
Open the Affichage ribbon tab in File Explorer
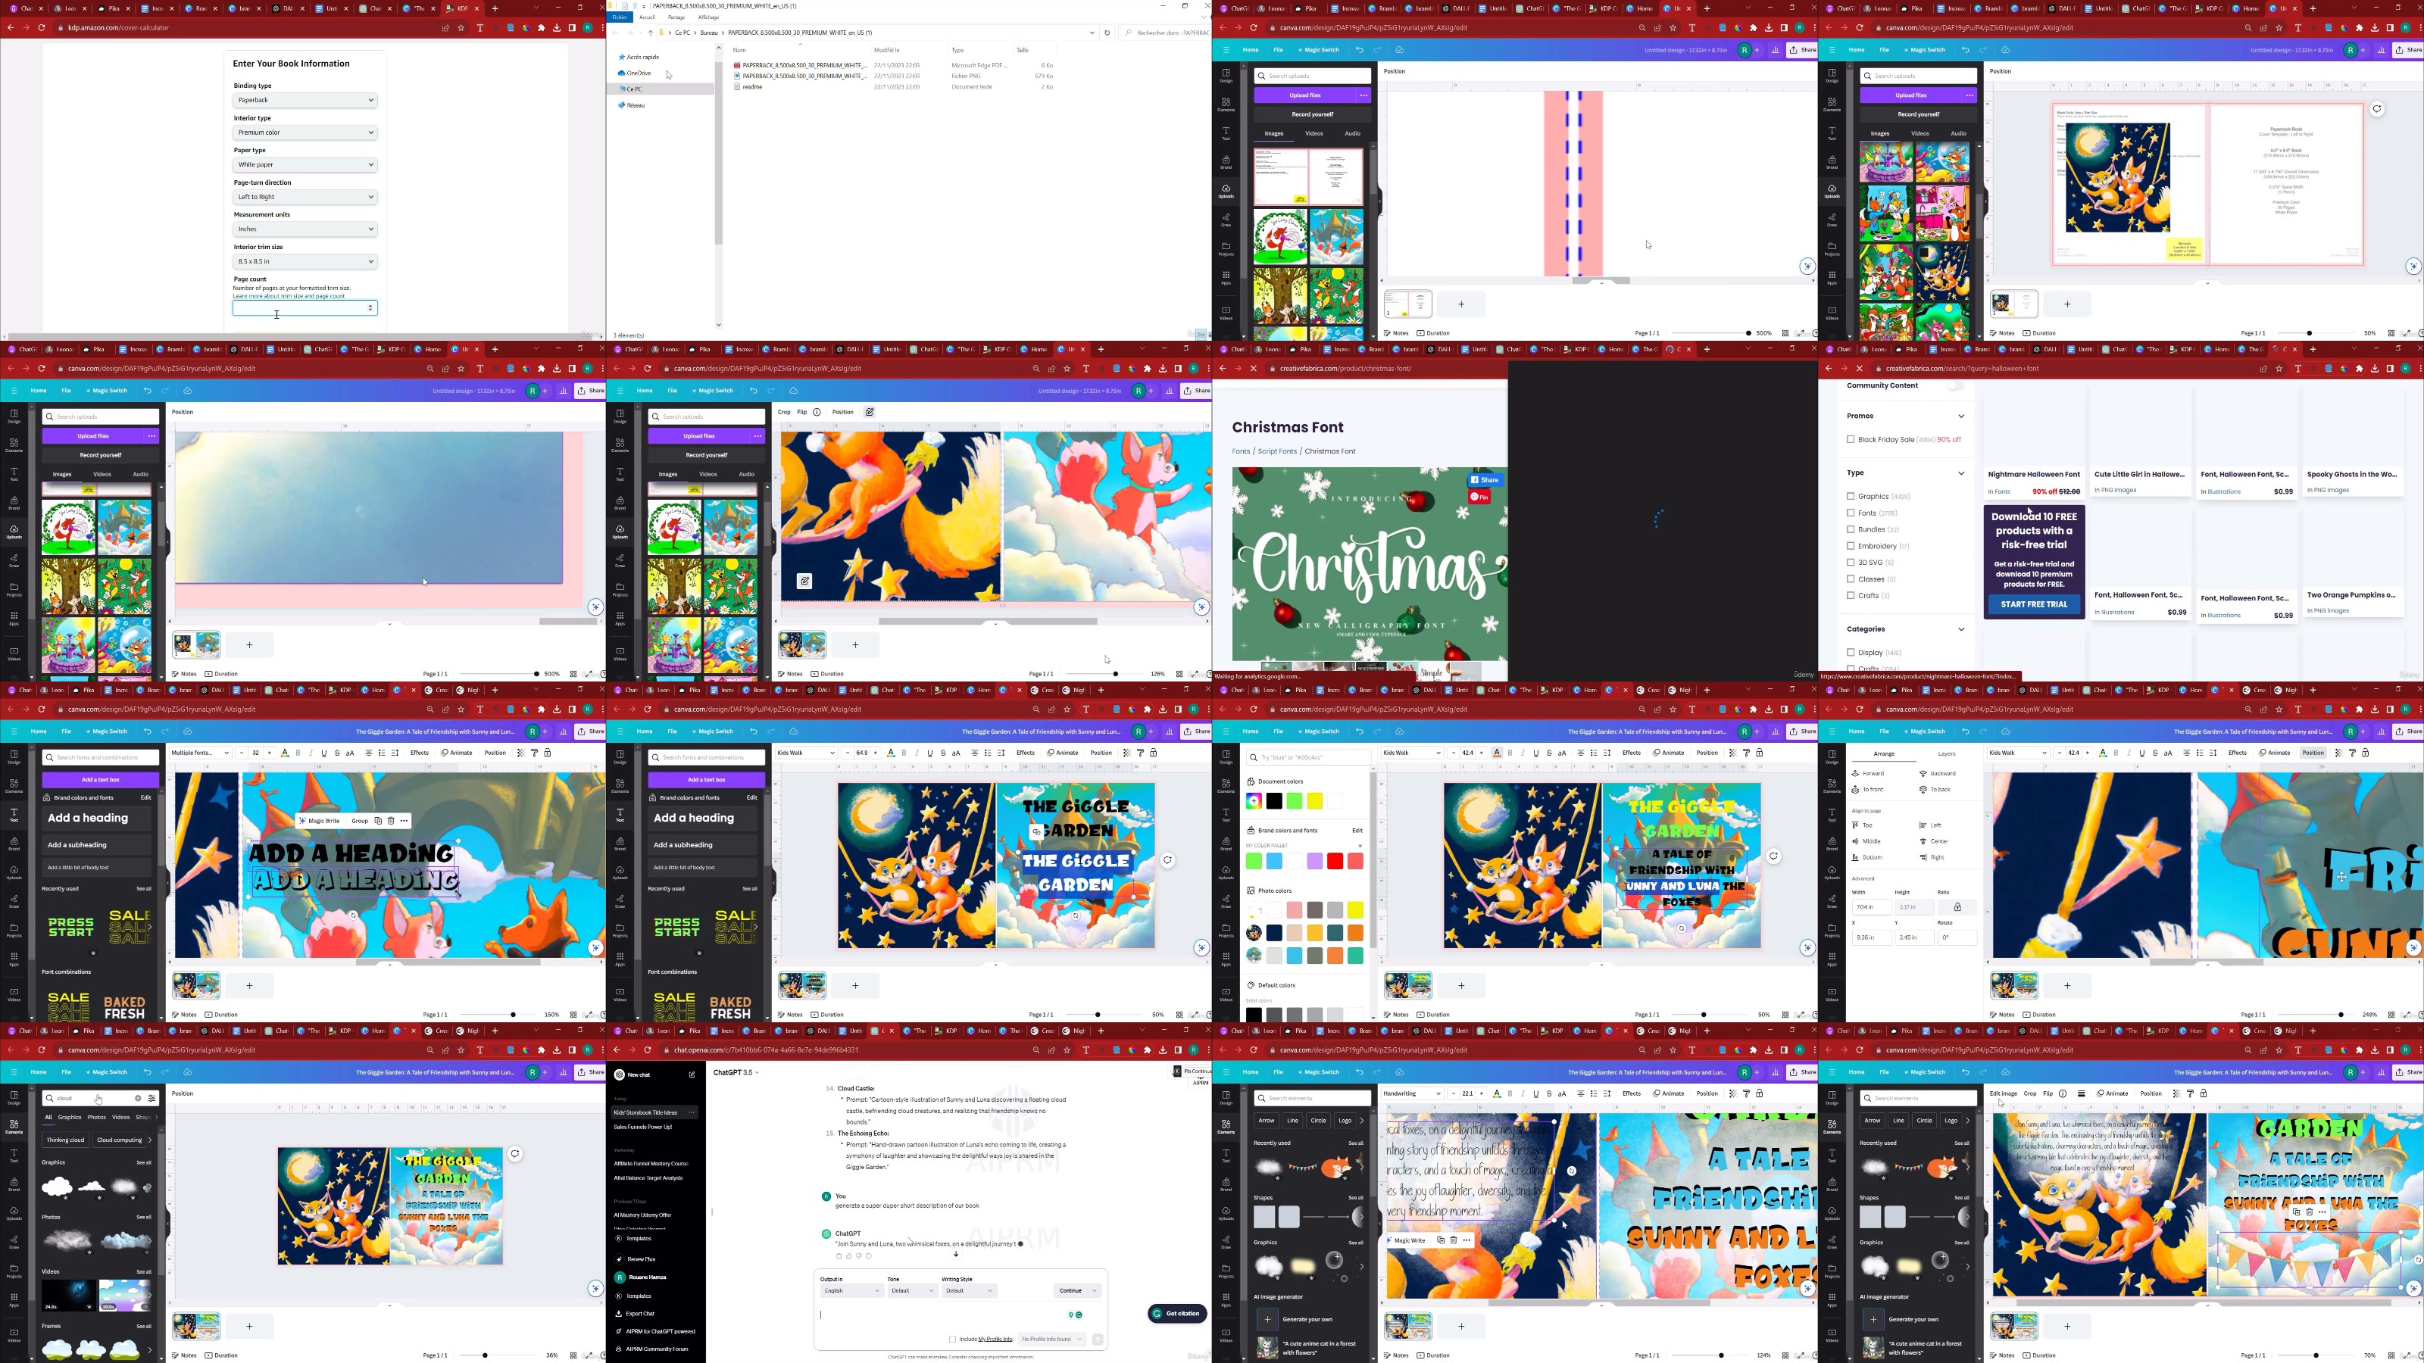click(x=708, y=17)
